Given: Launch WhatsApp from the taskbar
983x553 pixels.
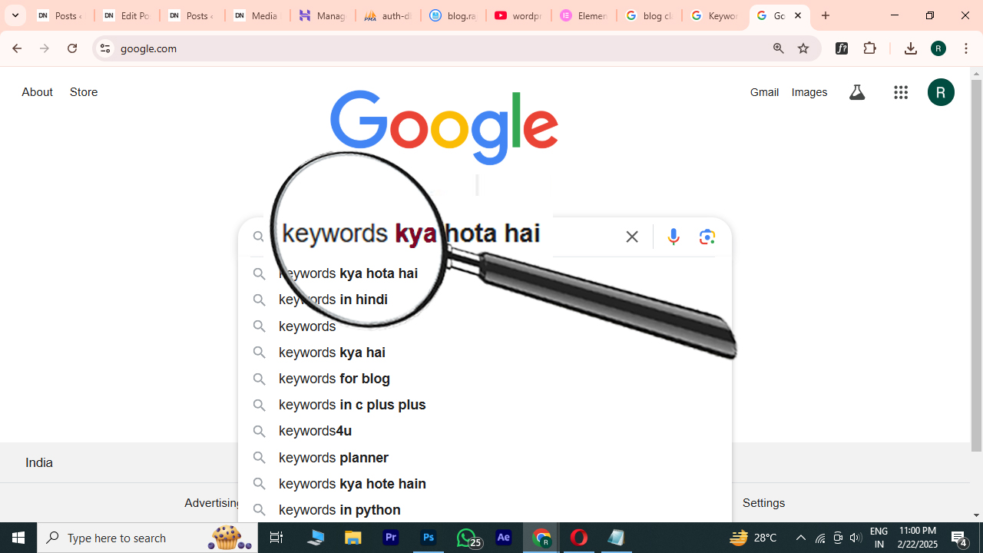Looking at the screenshot, I should 465,538.
